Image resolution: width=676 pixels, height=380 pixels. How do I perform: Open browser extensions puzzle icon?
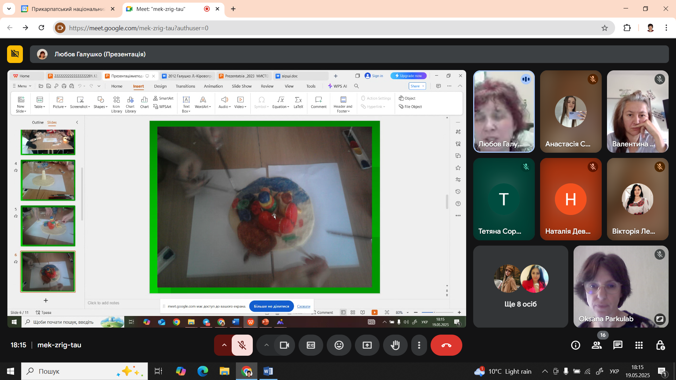click(x=627, y=28)
